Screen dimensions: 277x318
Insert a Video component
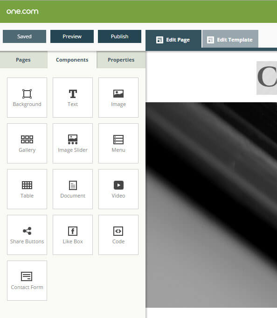[x=118, y=189]
